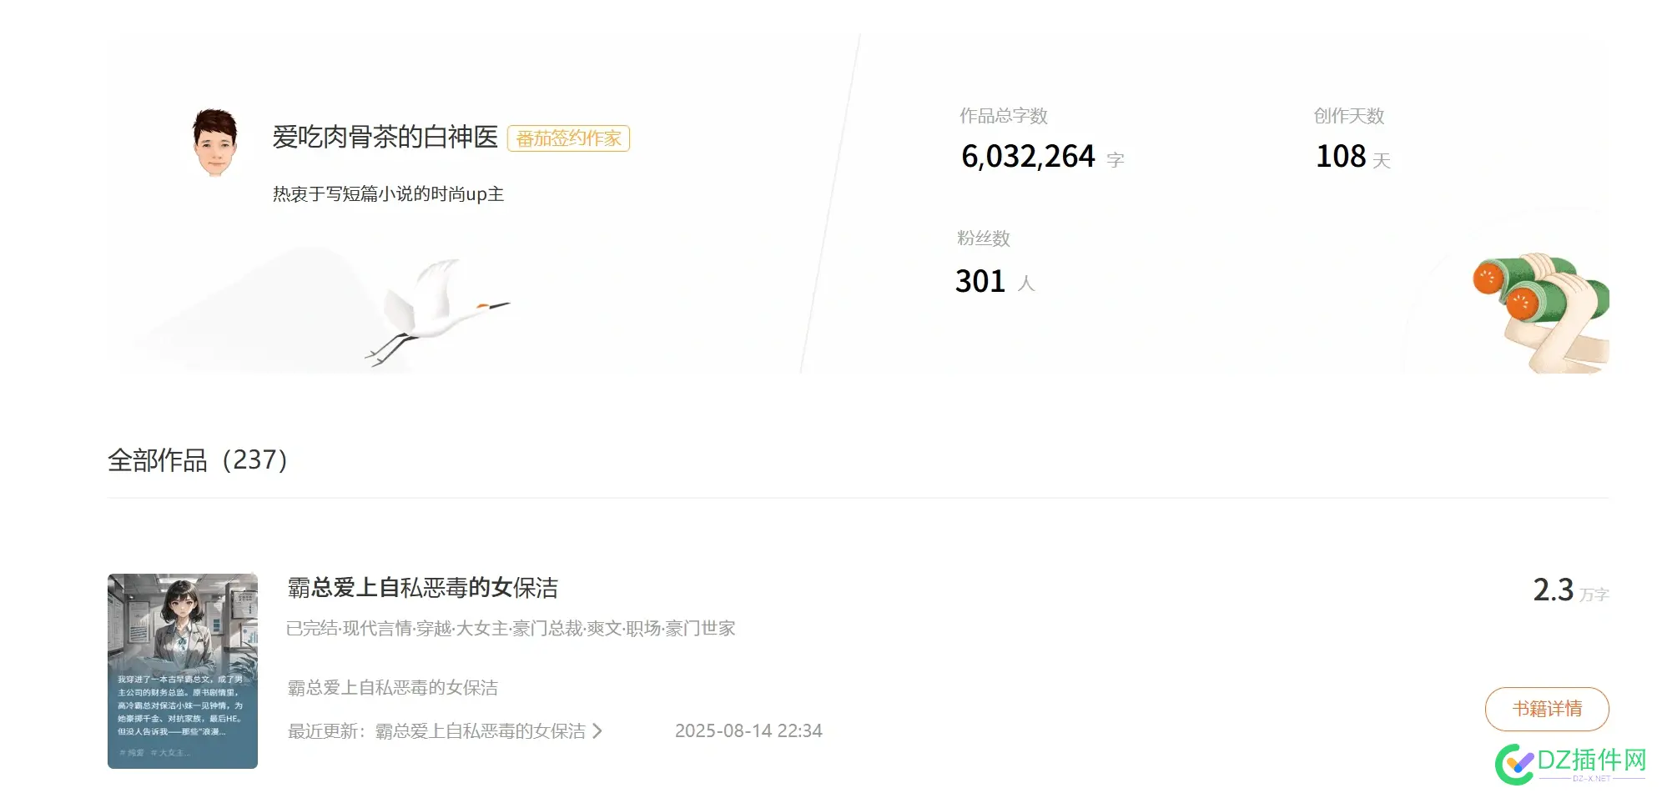Select the 全部作品 (237) heading
Viewport: 1662px width, 798px height.
click(198, 460)
